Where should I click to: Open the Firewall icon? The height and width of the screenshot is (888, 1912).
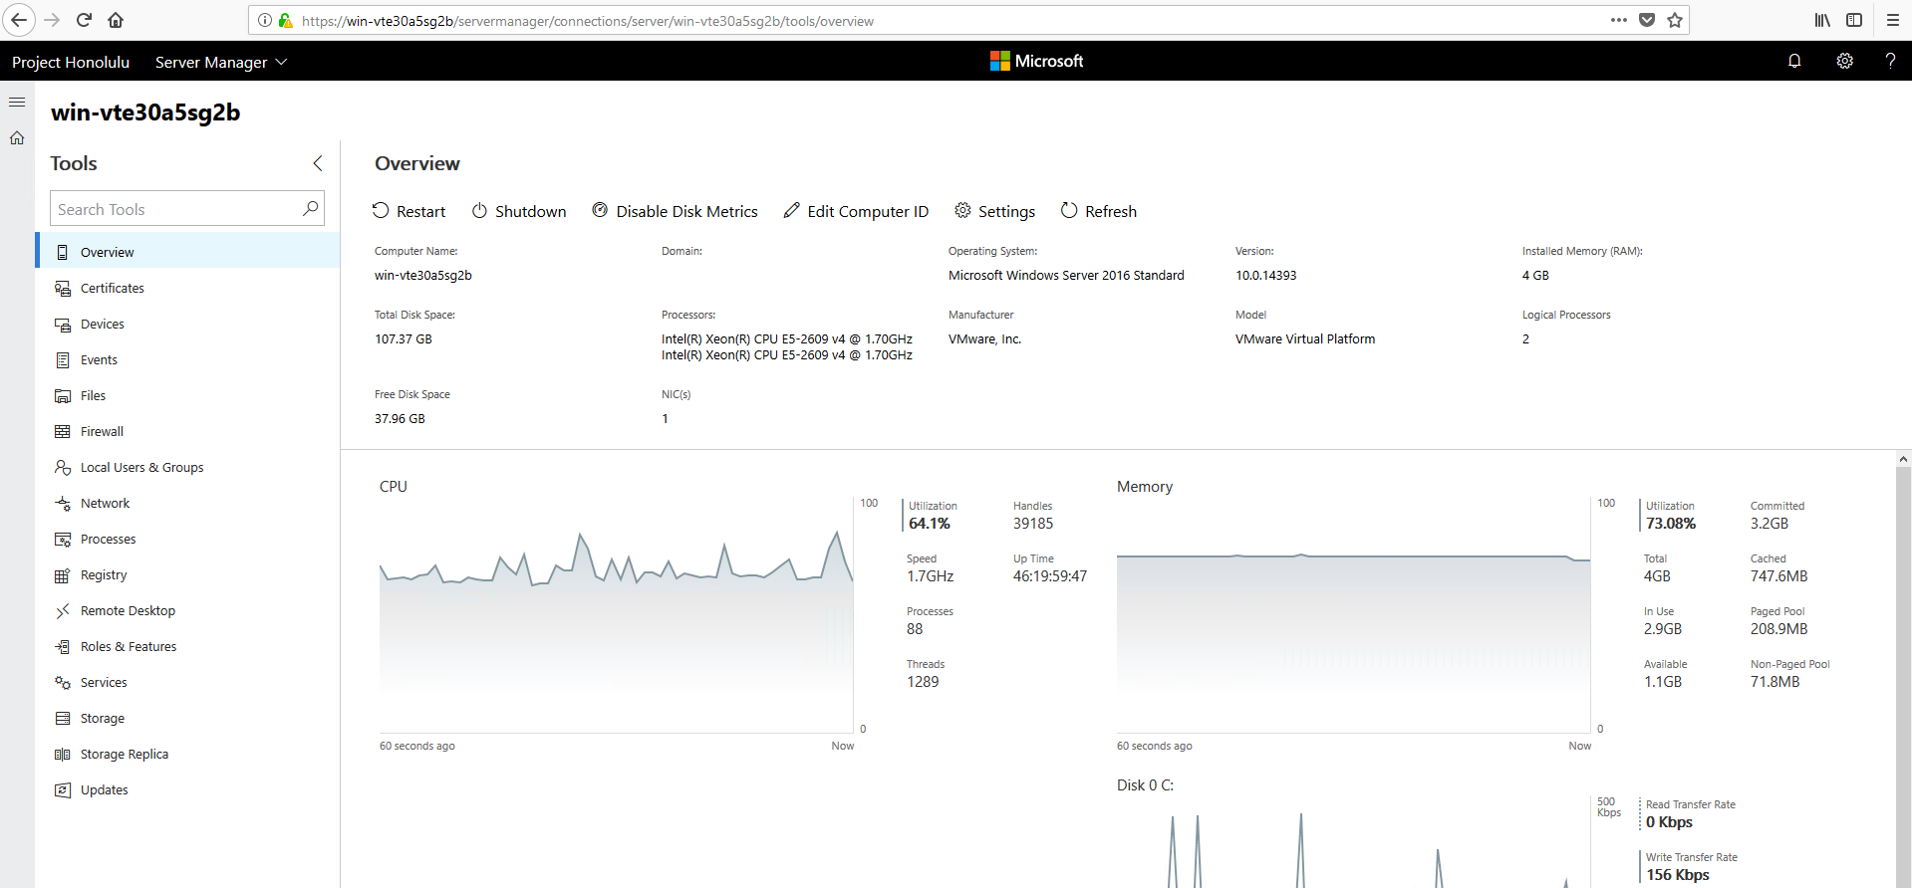(63, 431)
